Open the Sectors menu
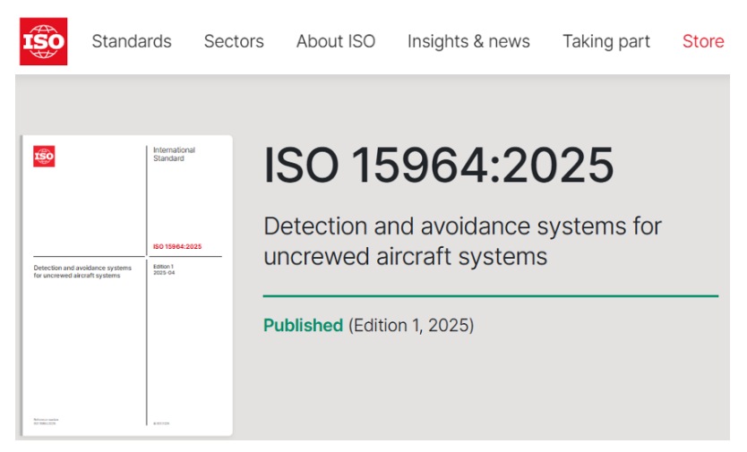Image resolution: width=747 pixels, height=452 pixels. coord(234,41)
